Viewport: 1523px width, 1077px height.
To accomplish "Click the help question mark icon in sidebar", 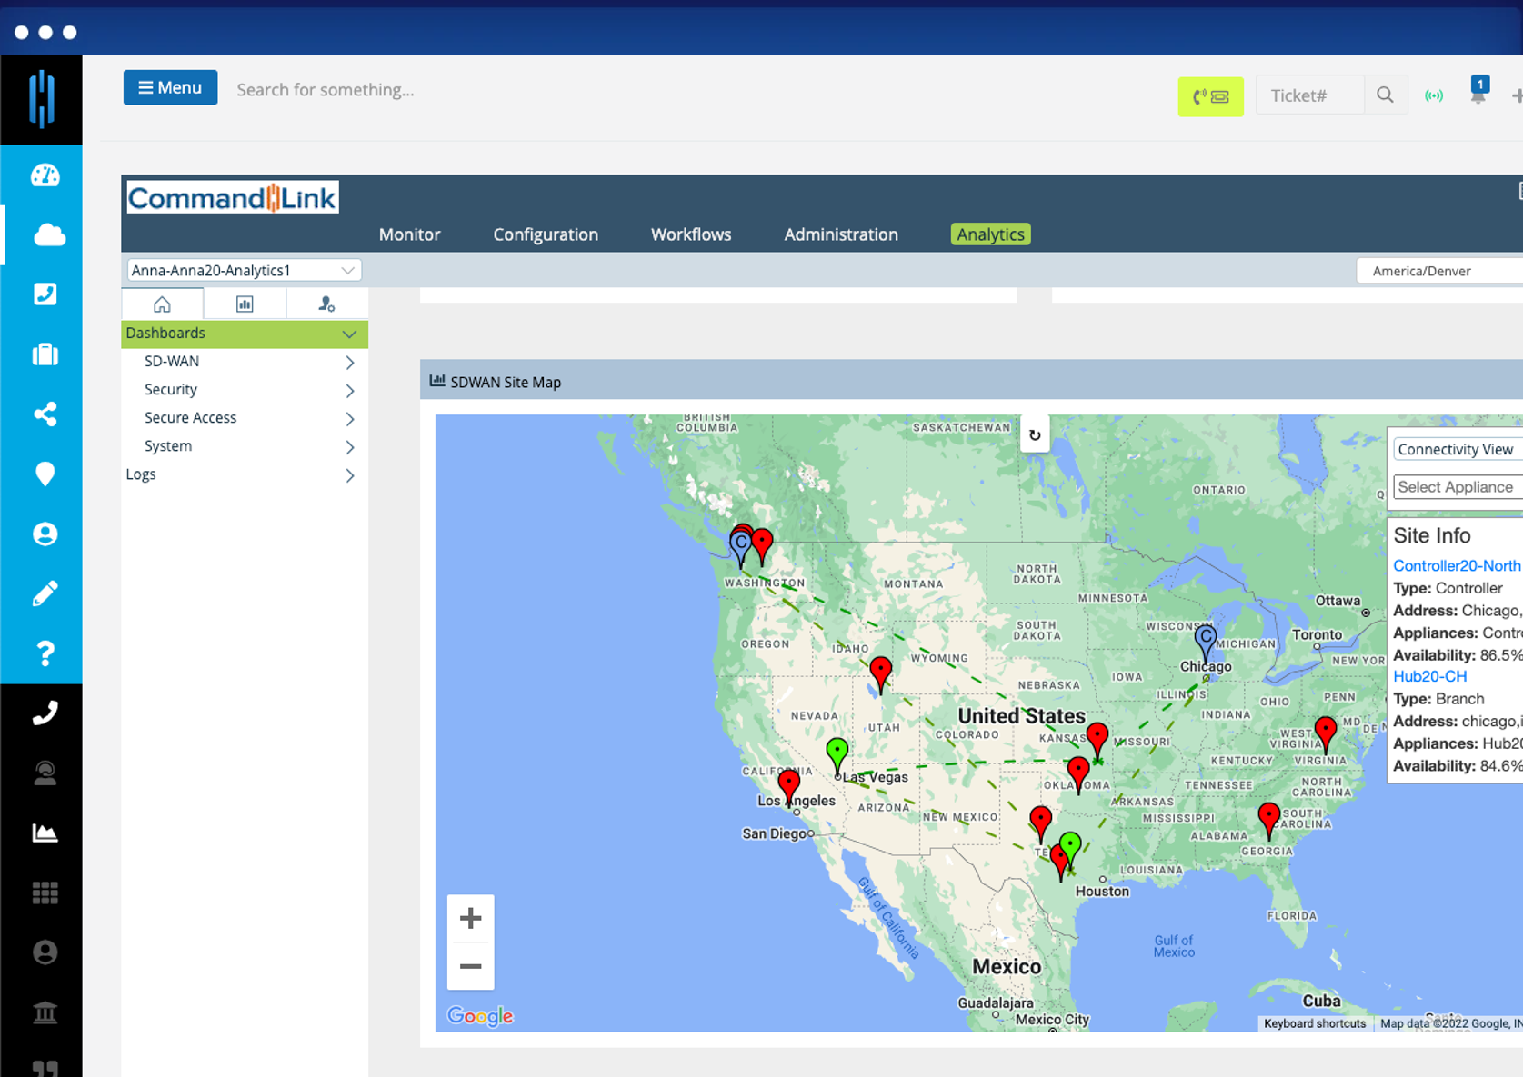I will pos(45,653).
